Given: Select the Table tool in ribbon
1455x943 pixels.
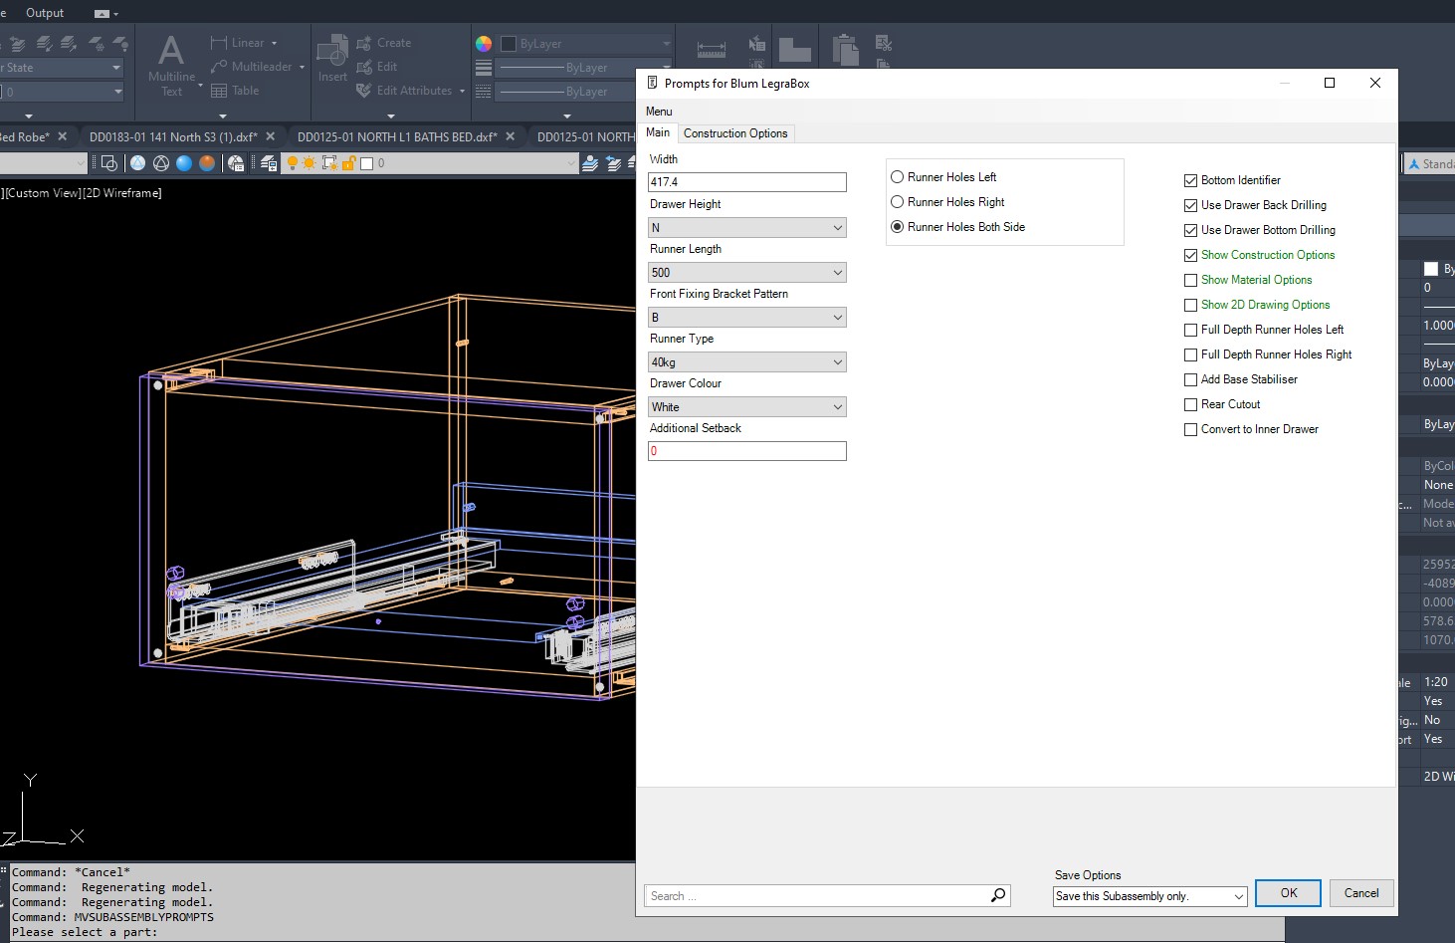Looking at the screenshot, I should 236,91.
